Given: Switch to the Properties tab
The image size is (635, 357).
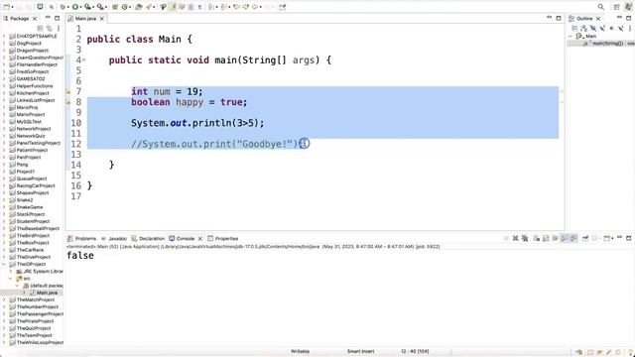Looking at the screenshot, I should [x=222, y=238].
